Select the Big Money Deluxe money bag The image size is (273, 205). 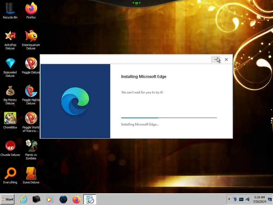pos(10,95)
